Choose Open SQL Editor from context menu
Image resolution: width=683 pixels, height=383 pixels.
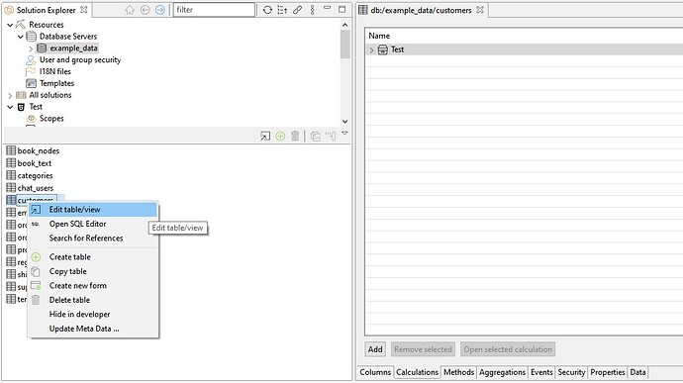coord(77,224)
